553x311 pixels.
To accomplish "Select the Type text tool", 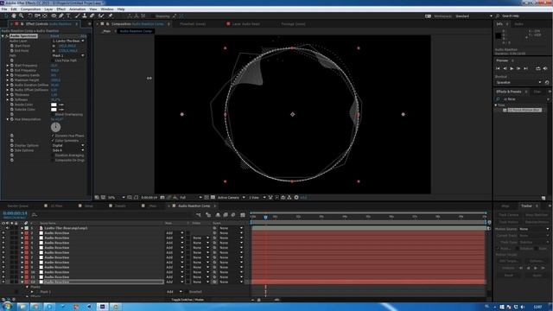I will pos(68,16).
